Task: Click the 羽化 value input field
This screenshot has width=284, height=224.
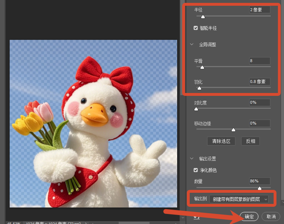Action: click(260, 81)
